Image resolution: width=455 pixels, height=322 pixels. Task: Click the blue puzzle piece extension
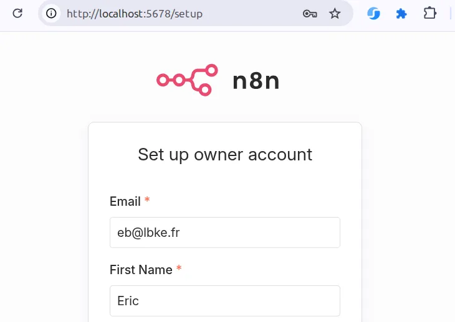click(x=401, y=13)
